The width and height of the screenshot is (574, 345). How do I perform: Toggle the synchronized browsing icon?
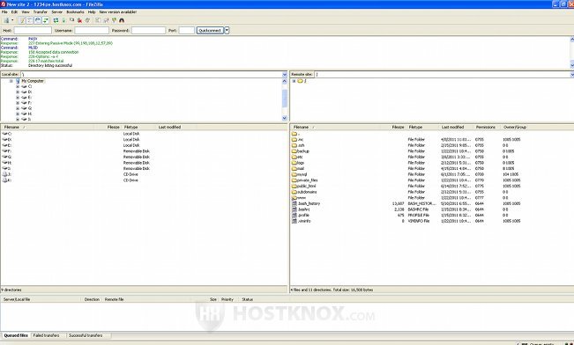114,20
